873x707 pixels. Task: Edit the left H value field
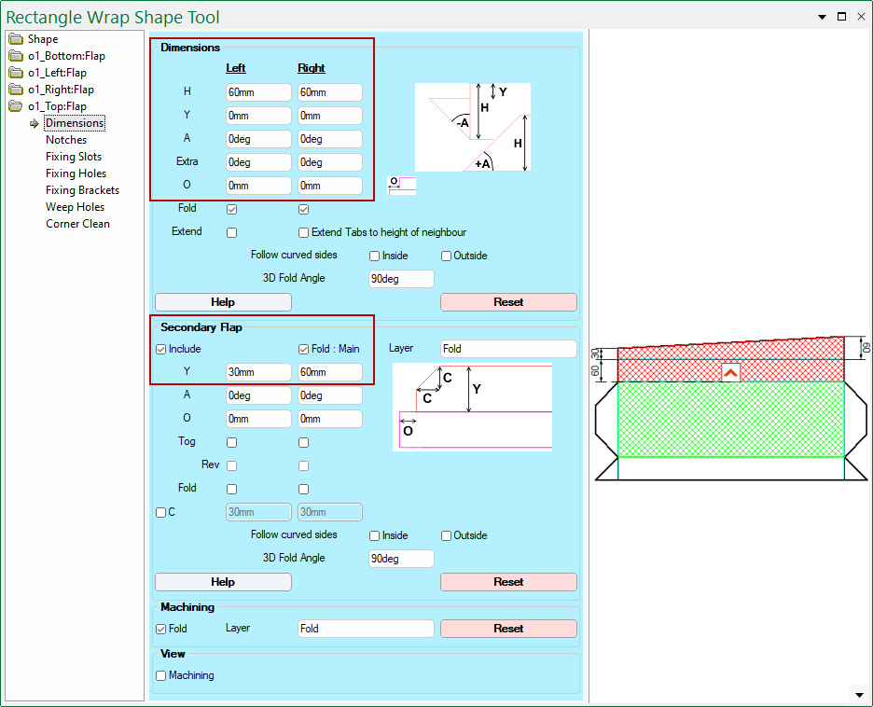tap(258, 92)
